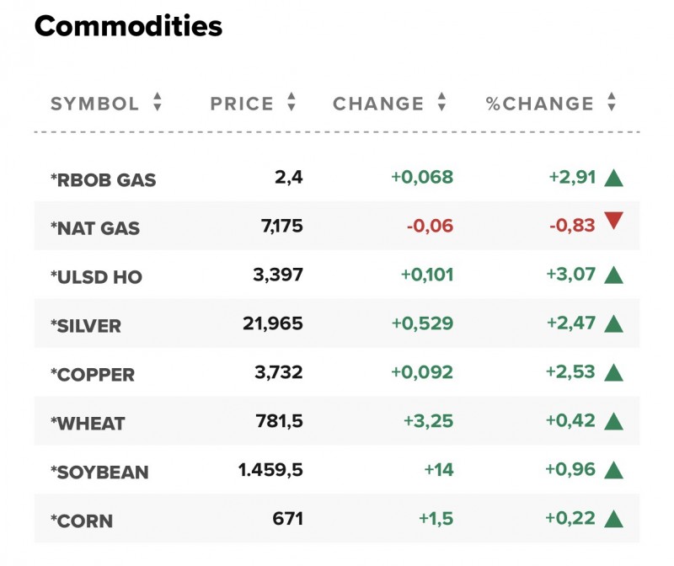This screenshot has height=566, width=674.
Task: Click the green up arrow for WHEAT
Action: click(x=613, y=421)
